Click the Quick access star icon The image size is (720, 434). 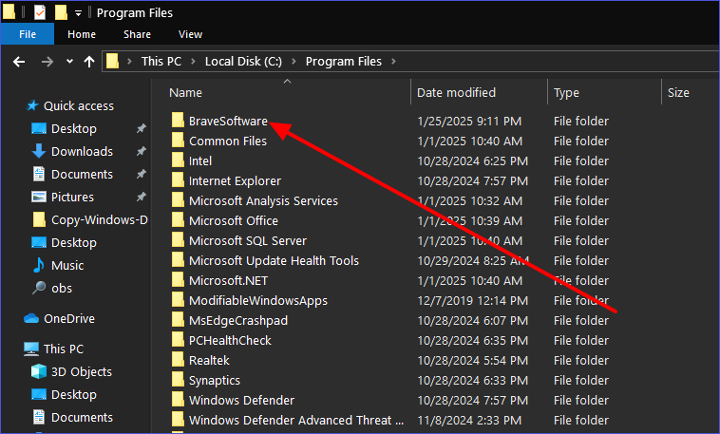coord(31,105)
